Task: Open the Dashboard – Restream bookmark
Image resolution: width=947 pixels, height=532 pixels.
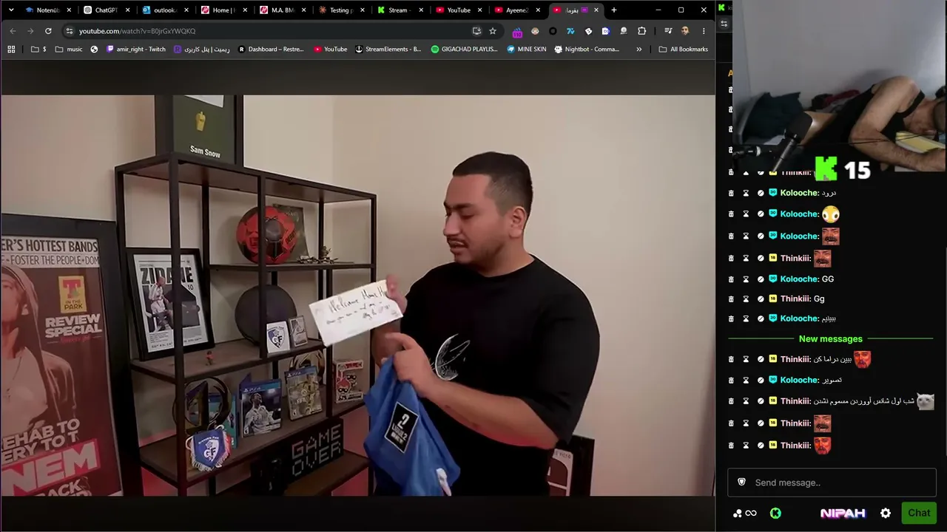Action: 272,50
